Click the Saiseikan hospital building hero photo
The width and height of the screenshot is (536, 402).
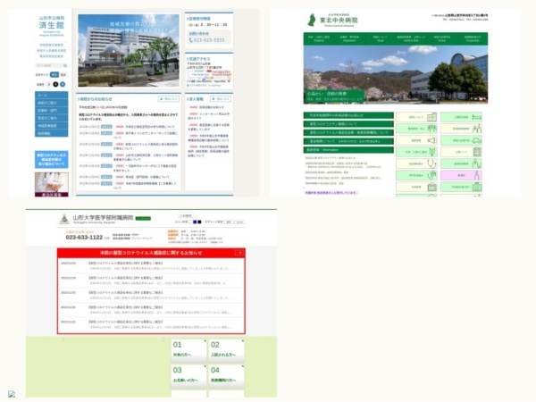129,51
